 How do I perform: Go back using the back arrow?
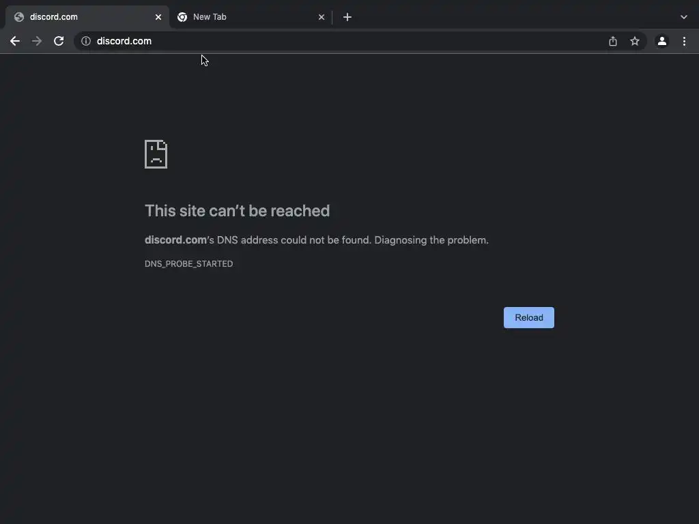pyautogui.click(x=15, y=41)
